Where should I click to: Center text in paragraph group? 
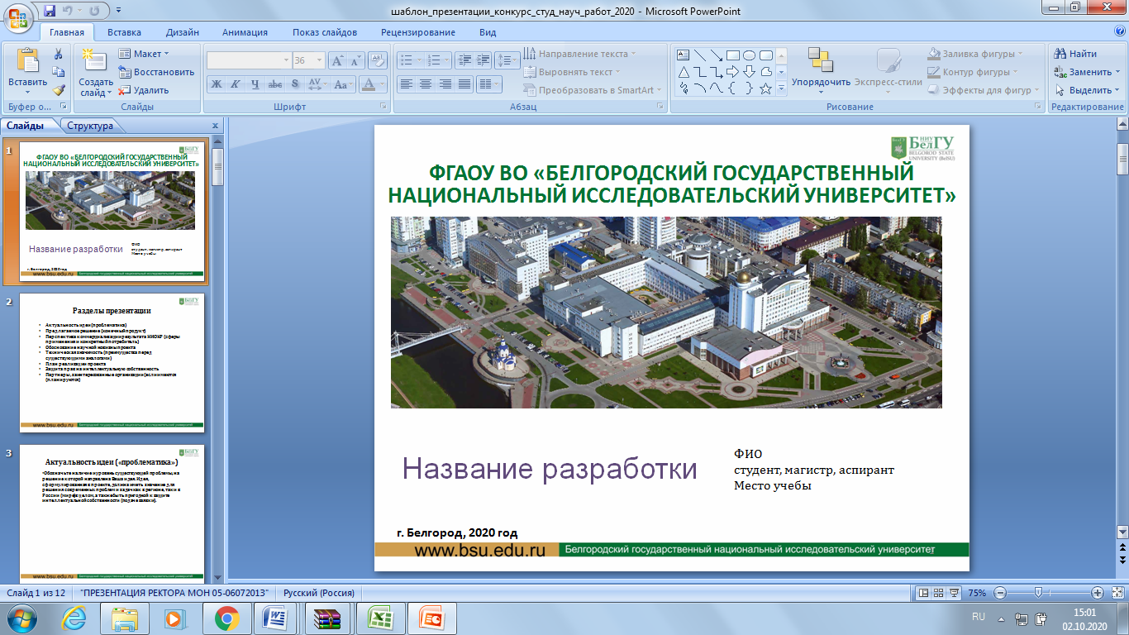click(426, 84)
